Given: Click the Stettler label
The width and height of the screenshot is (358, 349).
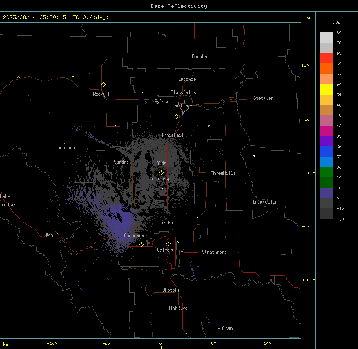Looking at the screenshot, I should coord(263,98).
